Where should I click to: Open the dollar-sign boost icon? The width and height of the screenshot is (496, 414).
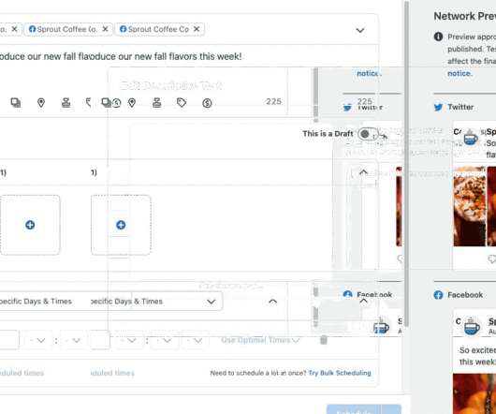pos(207,103)
